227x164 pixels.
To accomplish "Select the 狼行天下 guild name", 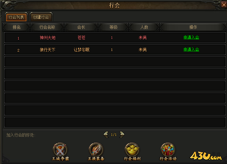I will coord(47,50).
